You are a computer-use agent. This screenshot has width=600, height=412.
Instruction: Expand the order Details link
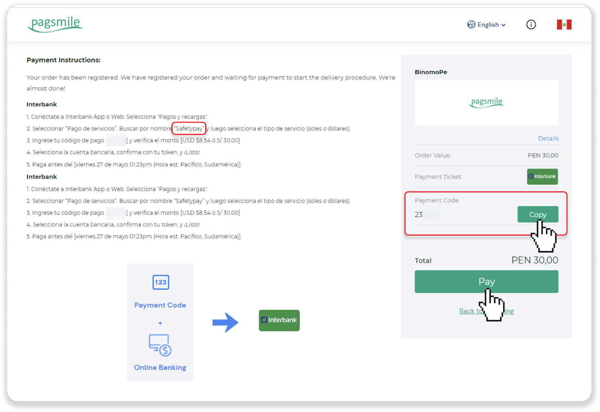point(548,138)
